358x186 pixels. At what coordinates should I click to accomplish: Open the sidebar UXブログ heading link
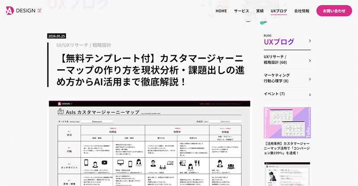click(x=279, y=42)
